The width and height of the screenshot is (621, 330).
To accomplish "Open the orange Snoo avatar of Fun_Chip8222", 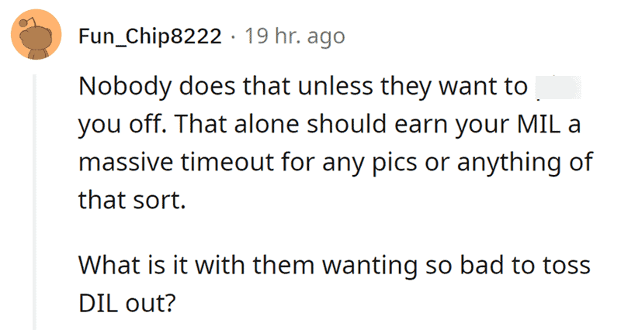I will pyautogui.click(x=36, y=34).
